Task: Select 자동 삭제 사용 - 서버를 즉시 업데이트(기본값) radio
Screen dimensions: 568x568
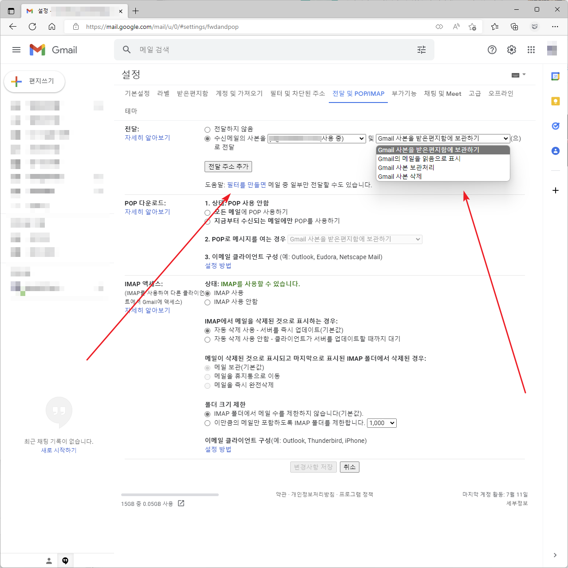Action: 207,331
